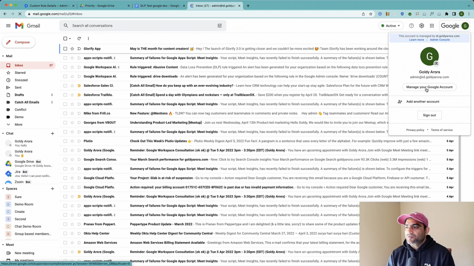This screenshot has width=474, height=266.
Task: Switch to the DLP Test google doc tab
Action: coord(160,6)
